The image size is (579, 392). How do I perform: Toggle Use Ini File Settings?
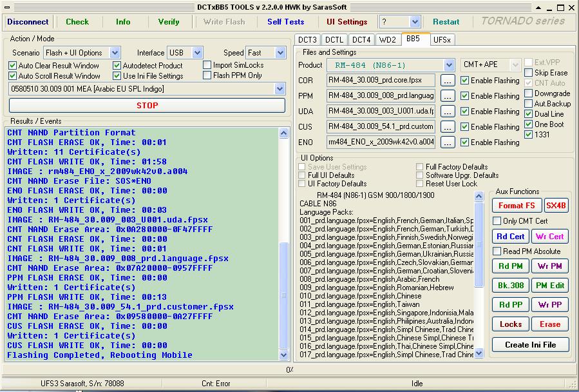tap(117, 76)
